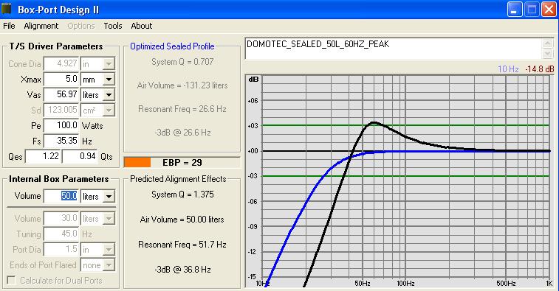Screen dimensions: 559x291
Task: Enable Calculate for Dual Ports checkbox
Action: pyautogui.click(x=11, y=281)
